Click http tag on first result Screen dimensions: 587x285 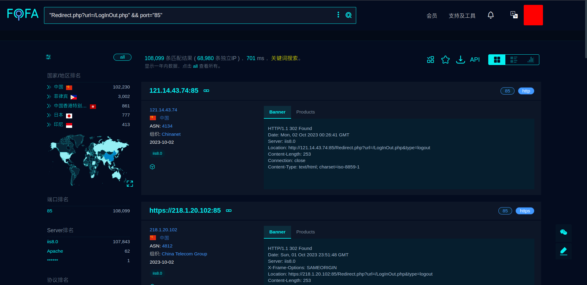pos(526,91)
